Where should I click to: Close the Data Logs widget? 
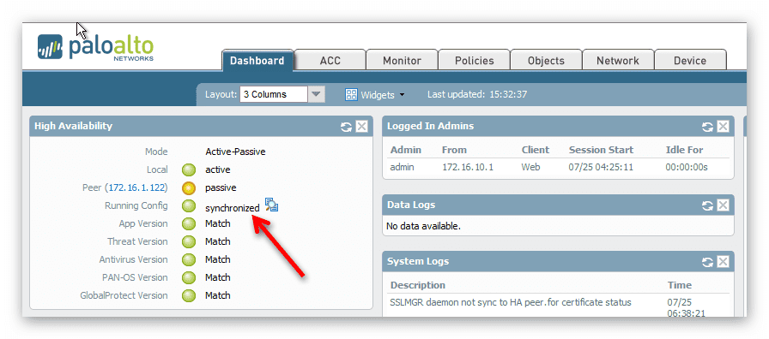pos(723,205)
